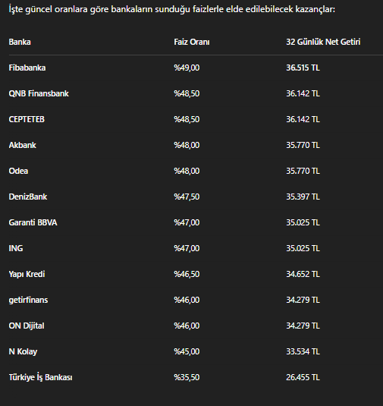Select N Kolay row label
The width and height of the screenshot is (383, 406).
(x=23, y=351)
